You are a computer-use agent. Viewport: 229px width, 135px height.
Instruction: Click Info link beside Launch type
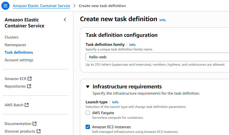coord(115,102)
